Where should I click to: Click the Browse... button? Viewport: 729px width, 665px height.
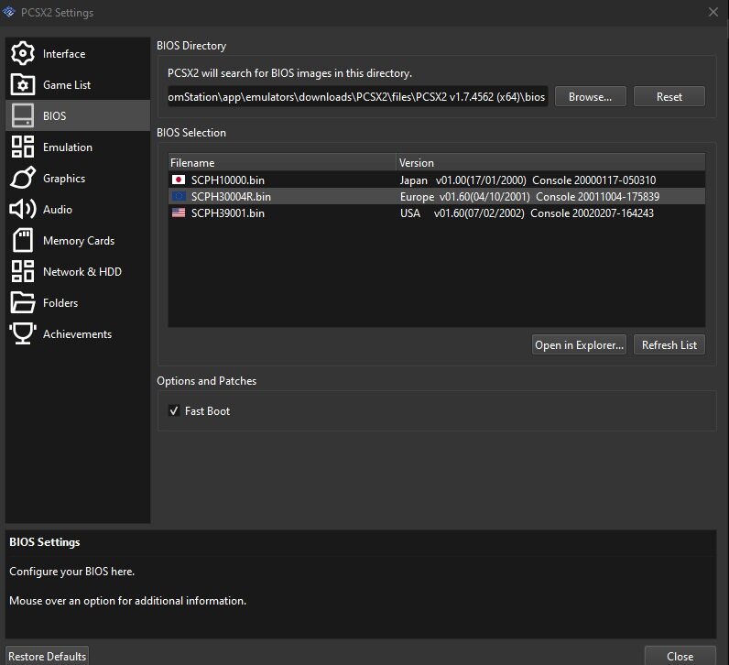click(590, 97)
